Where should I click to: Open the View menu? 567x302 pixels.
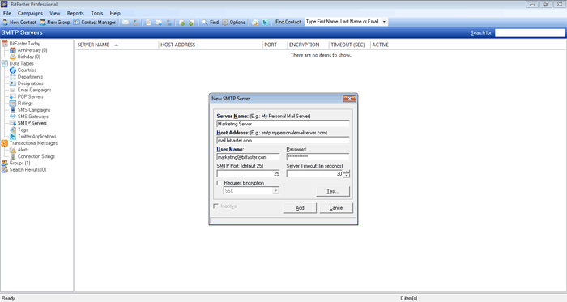[x=55, y=13]
